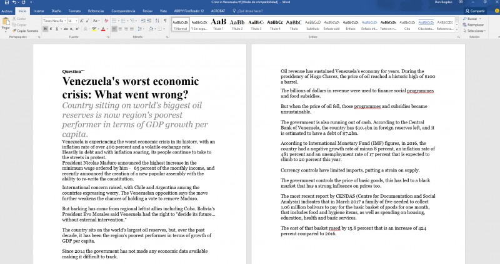Image resolution: width=500 pixels, height=264 pixels.
Task: Toggle subscript x₂ button
Action: [71, 29]
